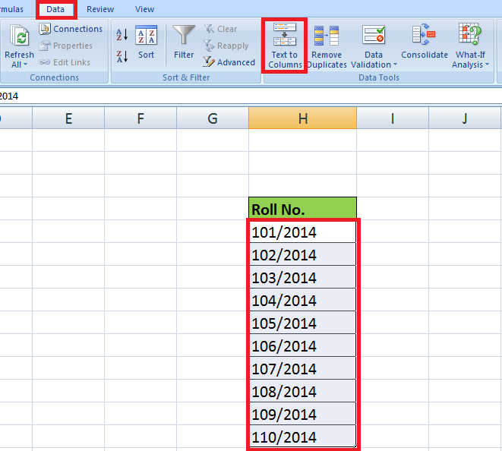
Task: Select column I header
Action: [393, 118]
